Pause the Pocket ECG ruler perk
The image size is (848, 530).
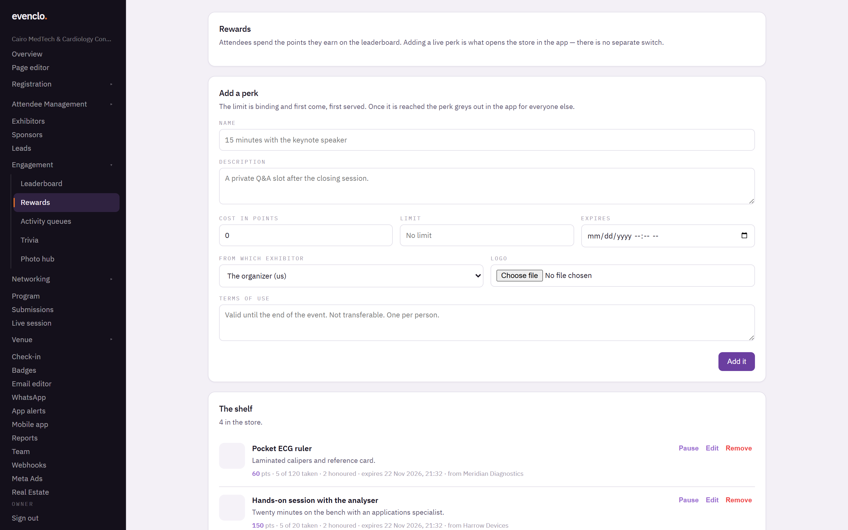pos(689,448)
